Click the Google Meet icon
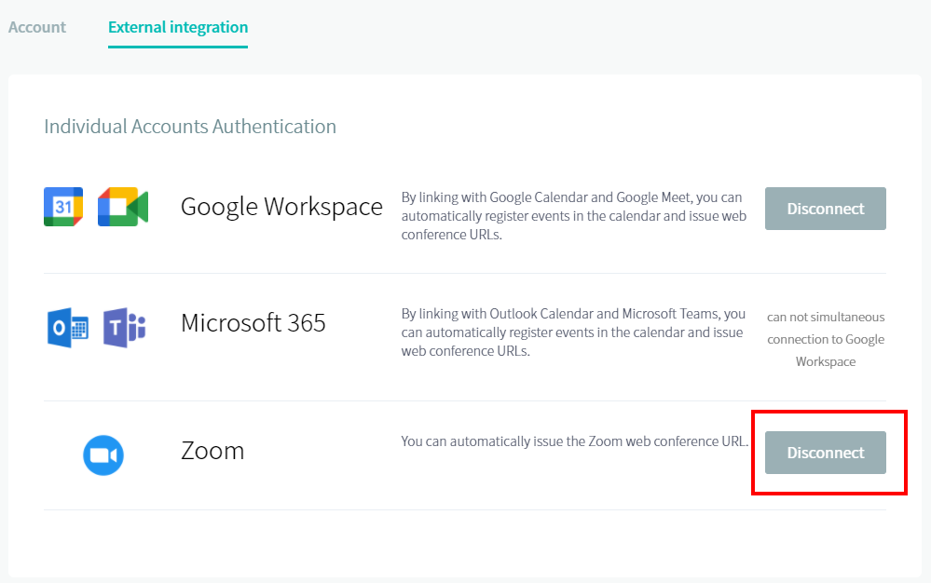The width and height of the screenshot is (931, 583). (123, 207)
